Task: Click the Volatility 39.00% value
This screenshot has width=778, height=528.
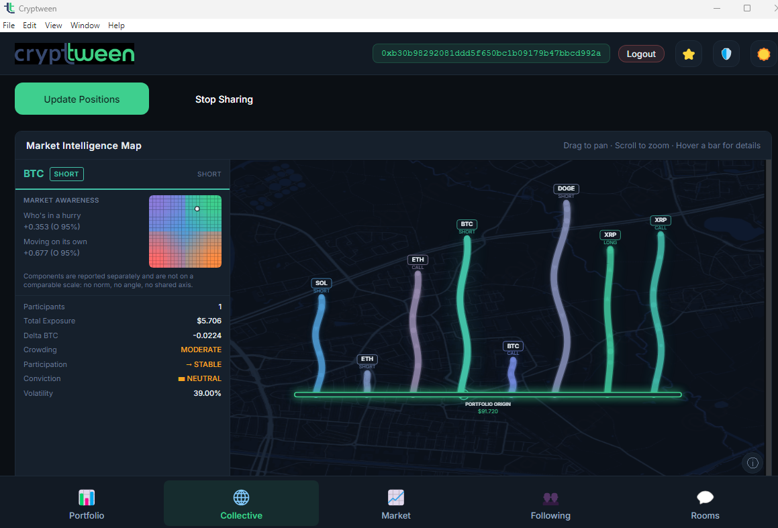Action: click(x=207, y=393)
